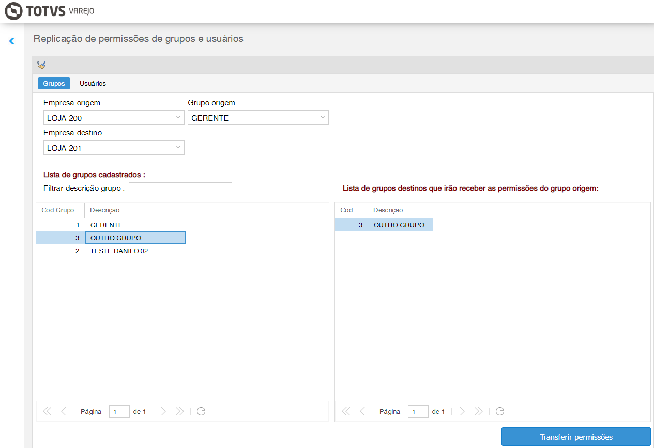This screenshot has width=654, height=448.
Task: Click the TOTVS logo icon
Action: point(13,11)
